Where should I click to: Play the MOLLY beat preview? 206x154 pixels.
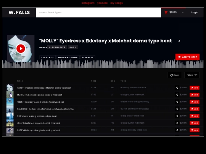coord(21,49)
